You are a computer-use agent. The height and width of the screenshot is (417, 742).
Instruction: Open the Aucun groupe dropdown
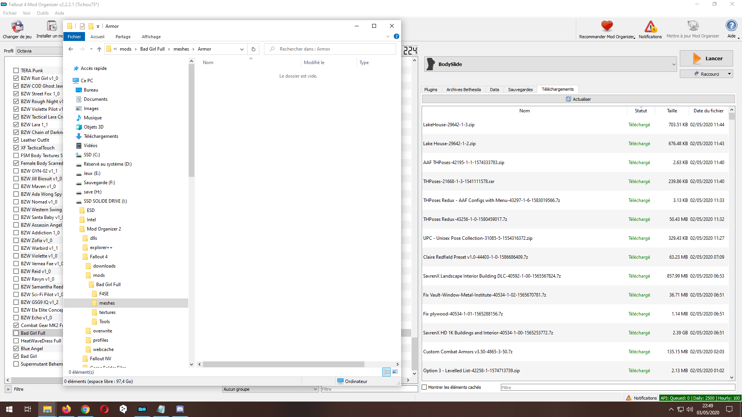coord(271,389)
